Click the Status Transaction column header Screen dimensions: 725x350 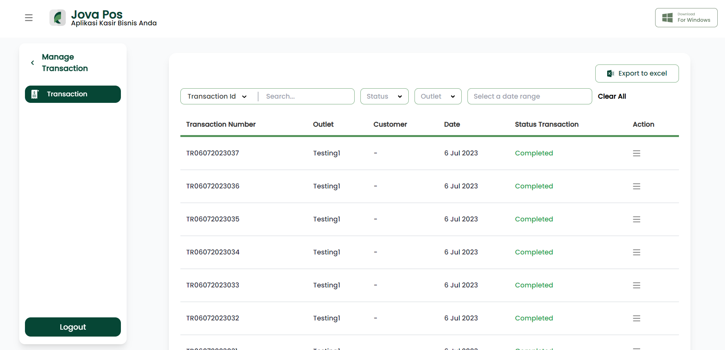click(x=547, y=124)
